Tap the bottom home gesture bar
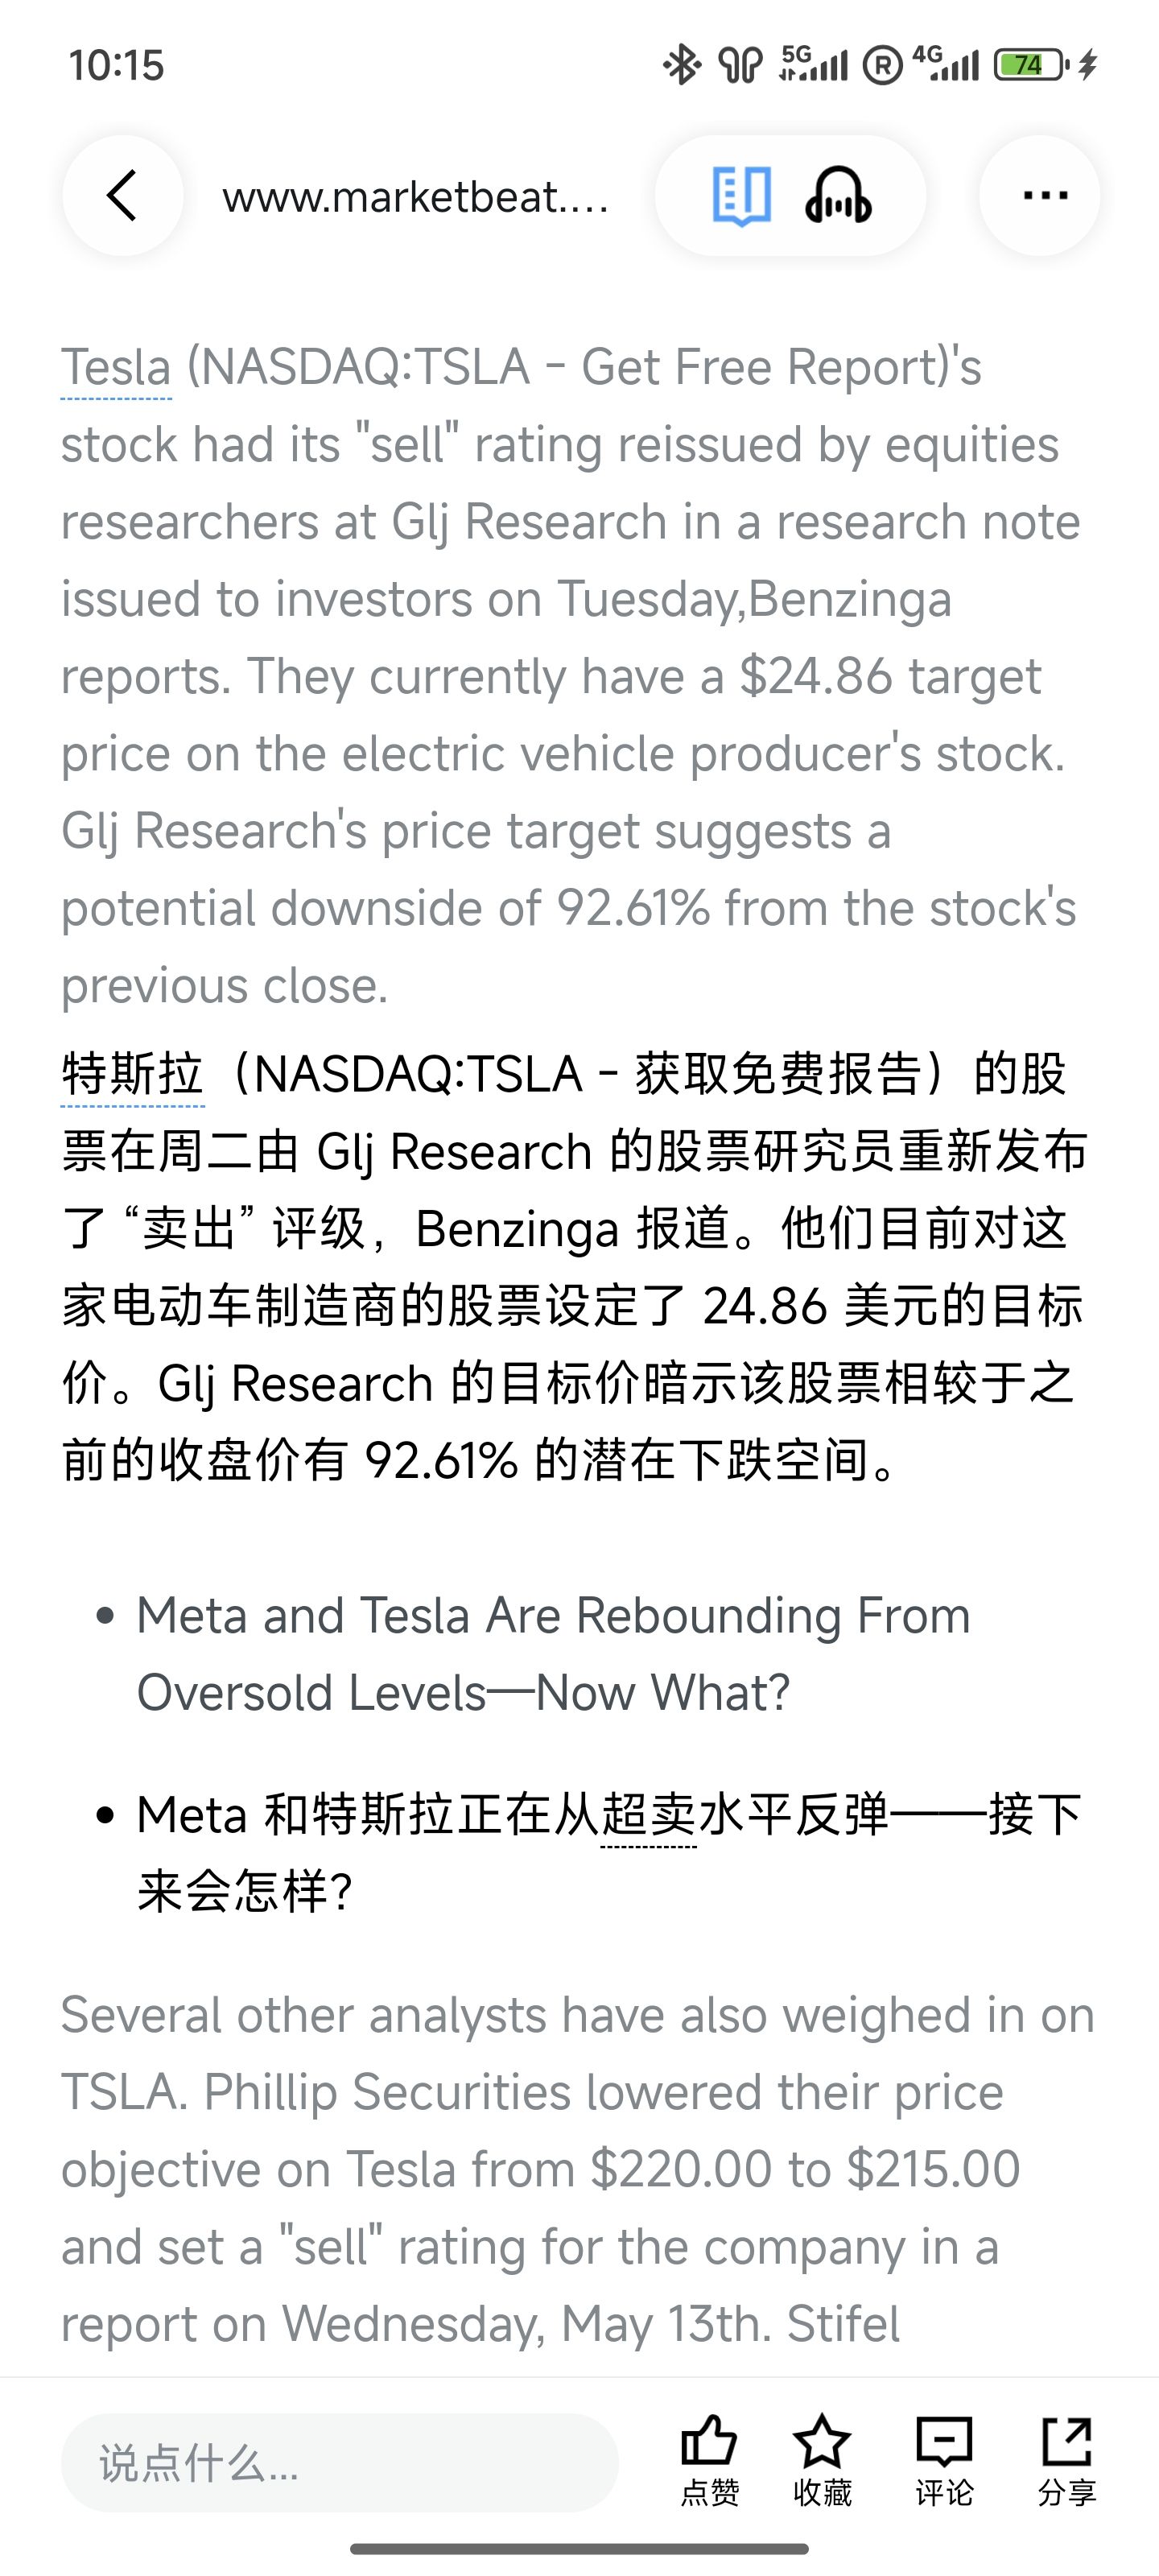This screenshot has height=2576, width=1159. [x=579, y=2548]
